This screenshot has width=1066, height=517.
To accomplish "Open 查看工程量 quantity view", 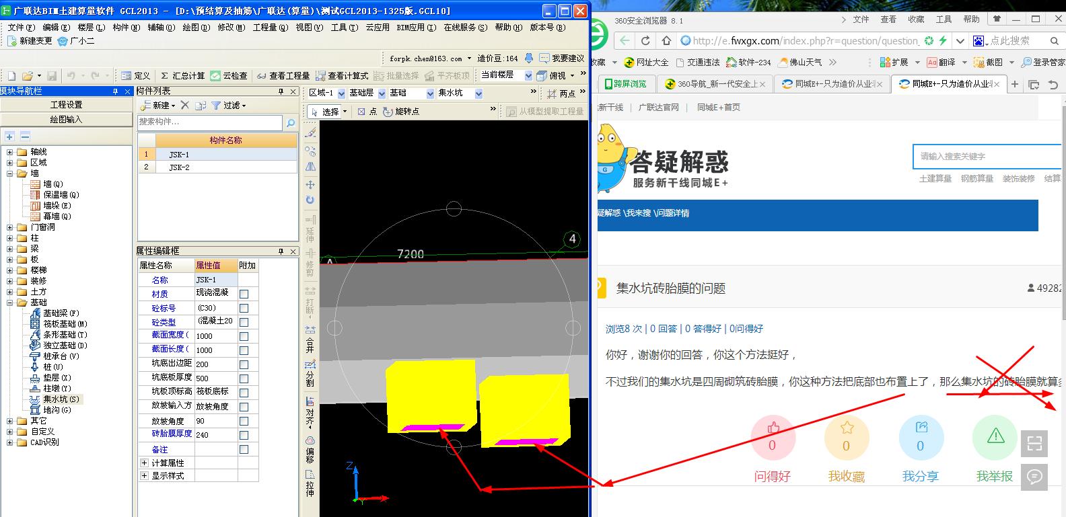I will 283,75.
